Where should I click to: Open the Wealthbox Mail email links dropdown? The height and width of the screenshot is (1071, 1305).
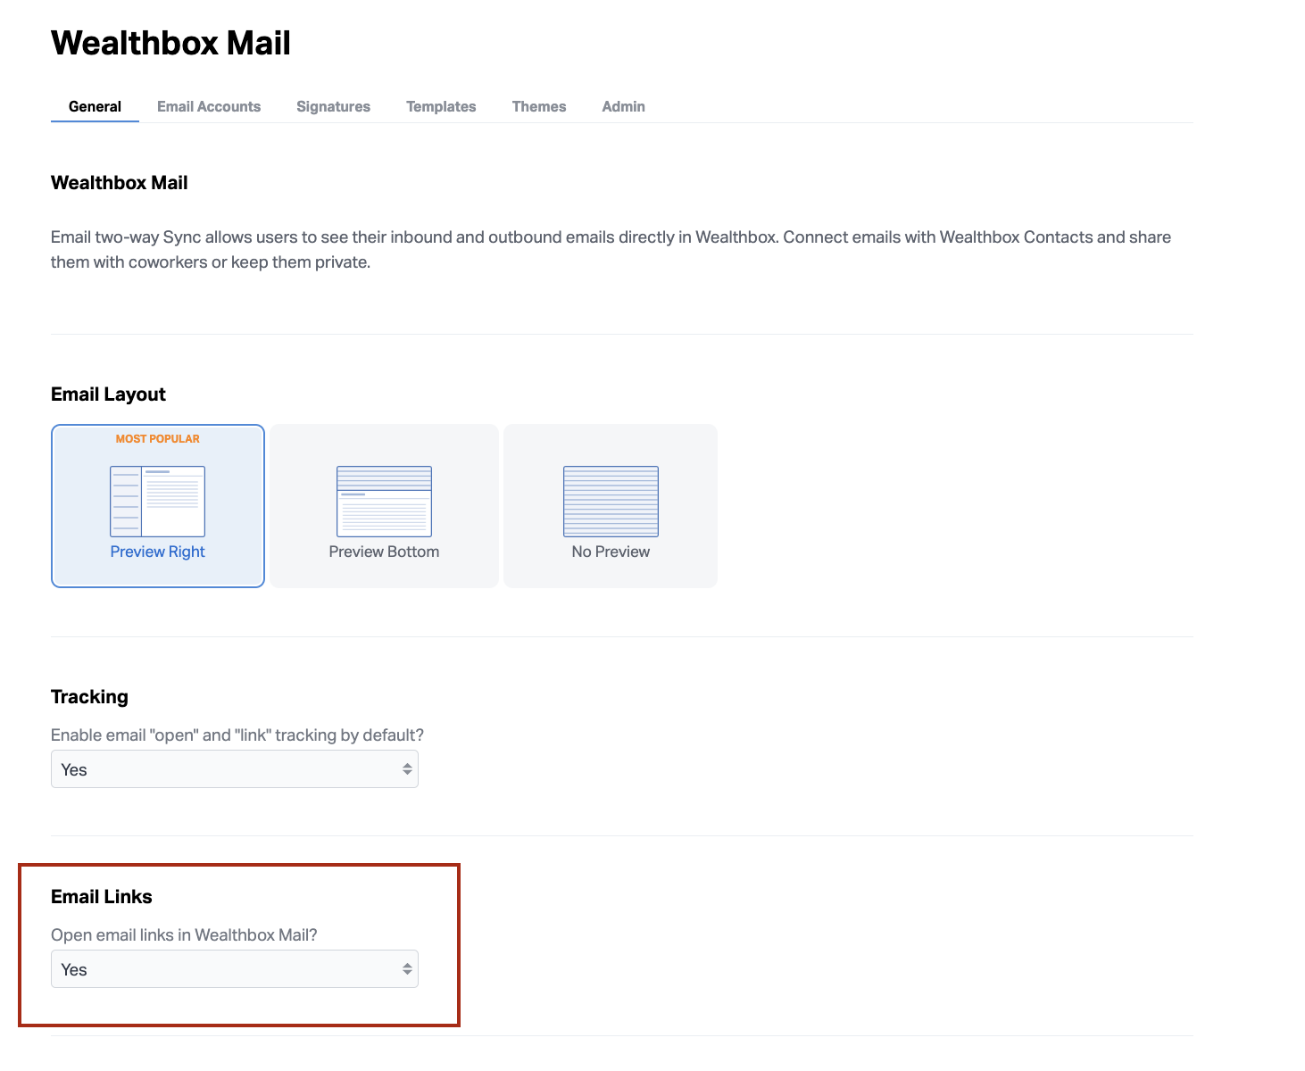(x=223, y=969)
